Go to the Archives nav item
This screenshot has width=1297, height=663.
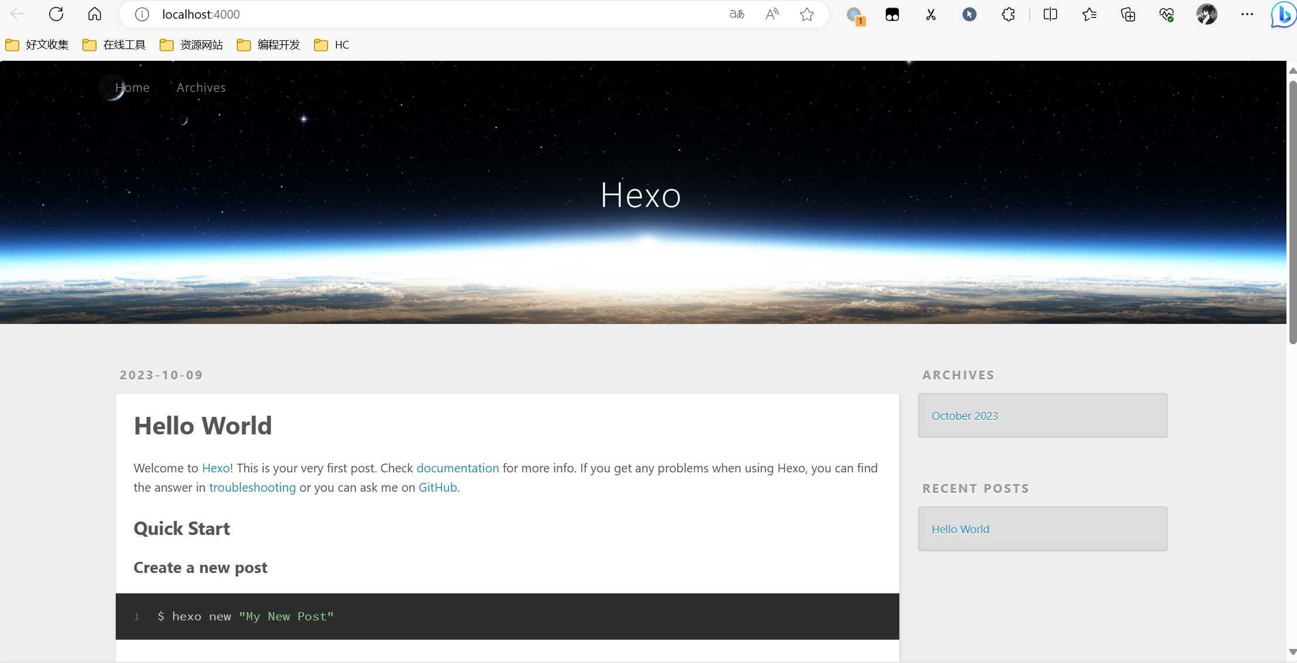[201, 88]
